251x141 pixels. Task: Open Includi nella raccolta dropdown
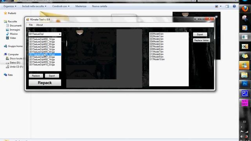tap(34, 6)
